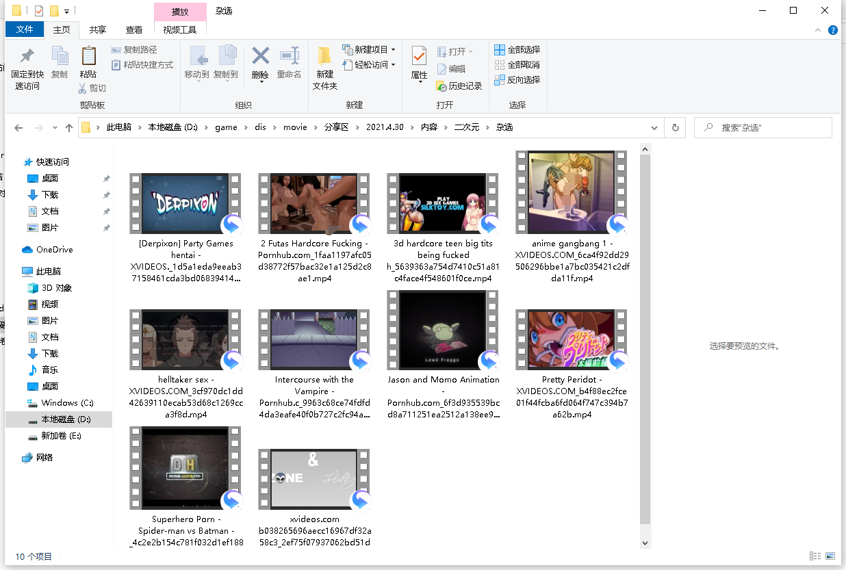Click 全部取消 to deselect all
This screenshot has height=570, width=846.
pyautogui.click(x=517, y=65)
